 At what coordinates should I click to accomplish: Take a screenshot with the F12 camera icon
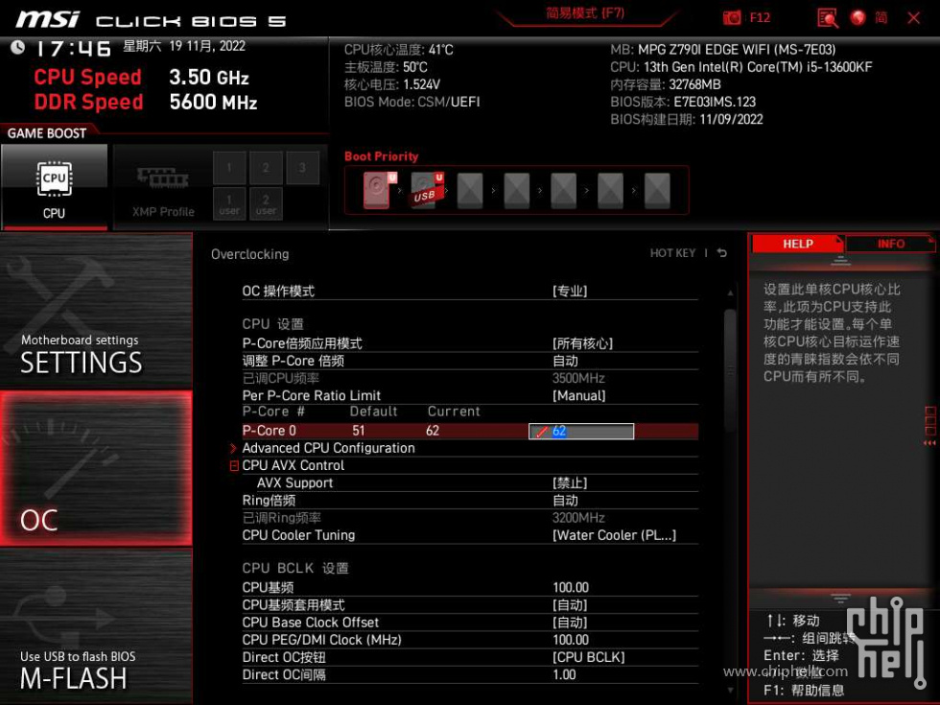[731, 17]
